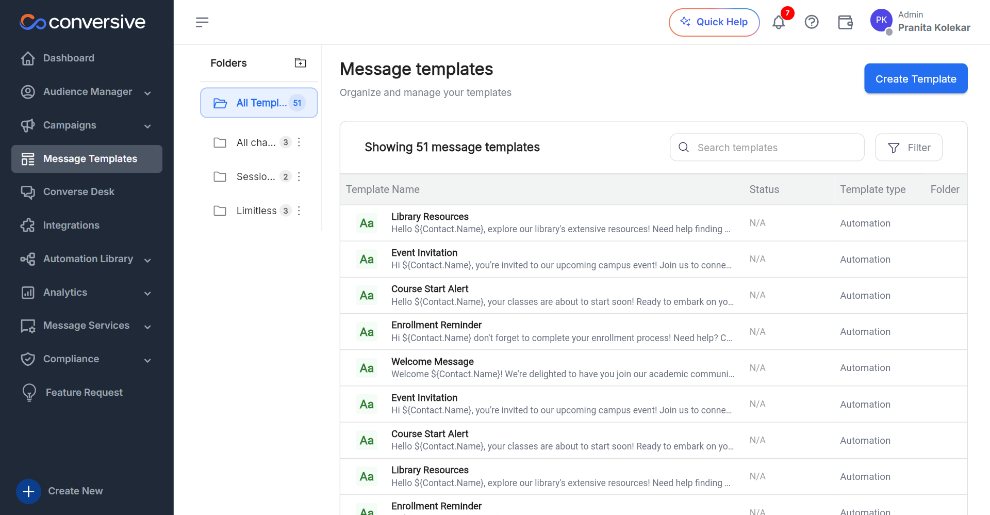Open options for All cha... folder
Image resolution: width=990 pixels, height=515 pixels.
click(299, 142)
